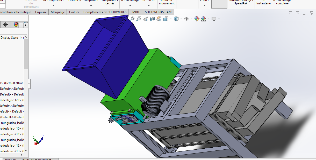316x160 pixels.
Task: Switch to the Évaluer ribbon tab
Action: [x=74, y=12]
